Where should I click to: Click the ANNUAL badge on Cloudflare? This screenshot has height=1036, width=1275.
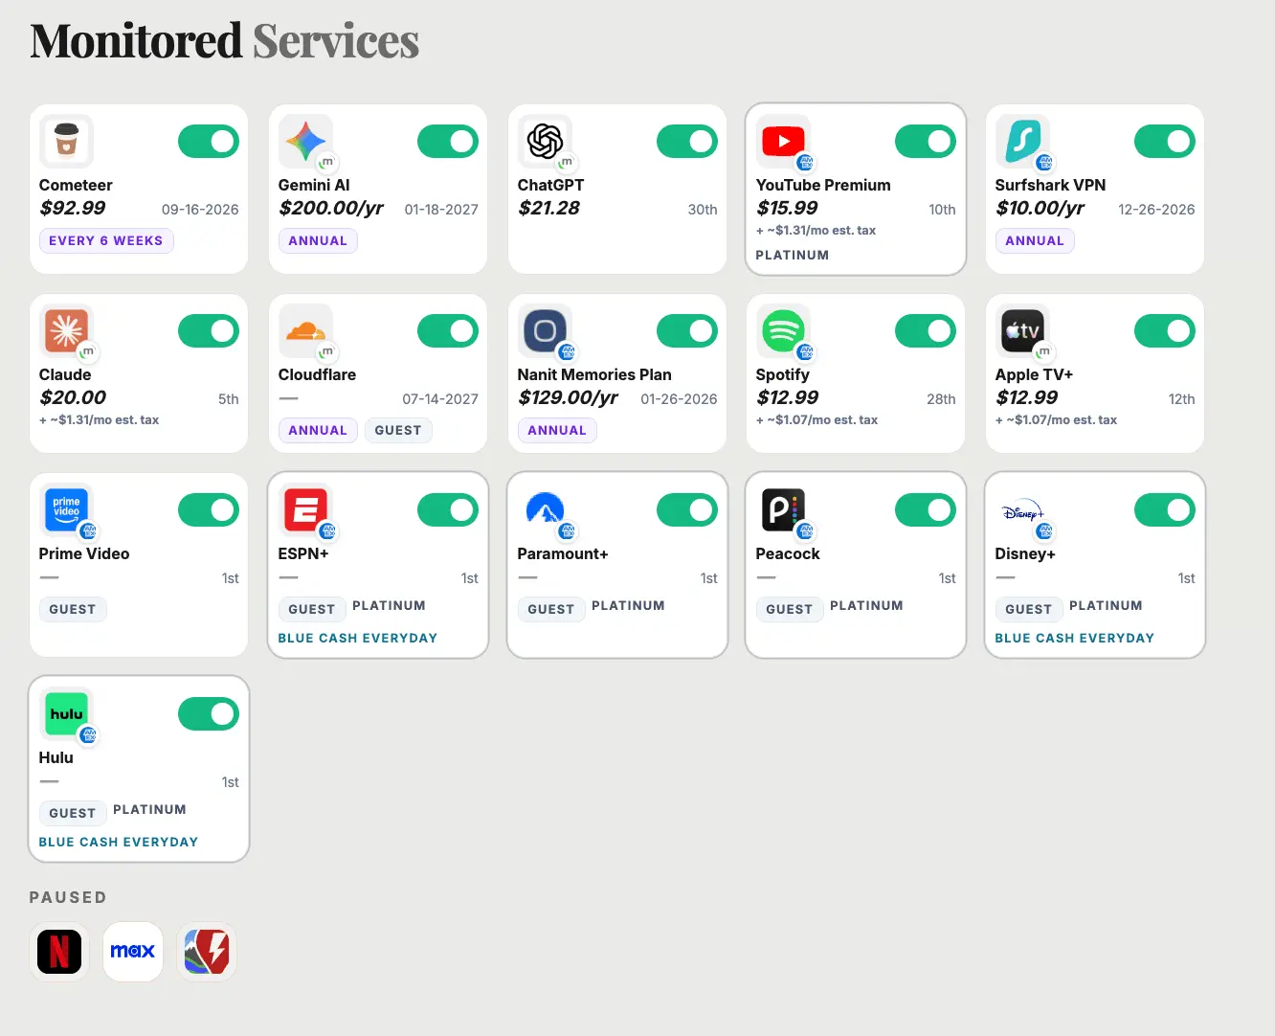318,430
